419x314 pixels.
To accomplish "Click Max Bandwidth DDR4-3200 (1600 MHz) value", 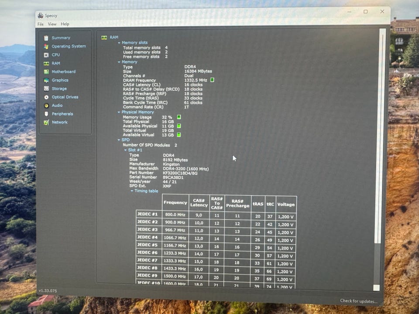I will pos(186,169).
